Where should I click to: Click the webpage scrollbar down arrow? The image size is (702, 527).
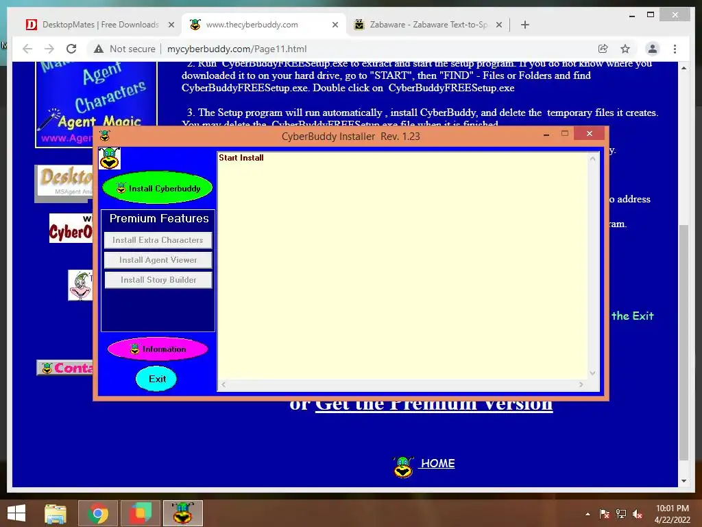point(683,481)
